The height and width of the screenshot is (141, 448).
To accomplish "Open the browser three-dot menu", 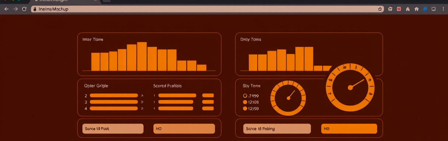I will click(443, 9).
